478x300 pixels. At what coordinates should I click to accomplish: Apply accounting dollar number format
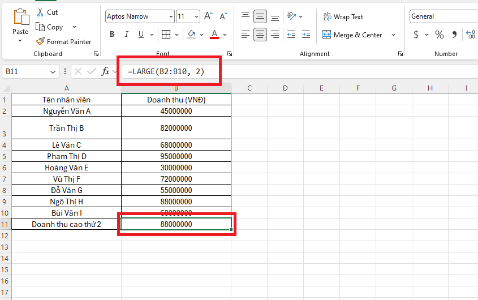[x=416, y=35]
